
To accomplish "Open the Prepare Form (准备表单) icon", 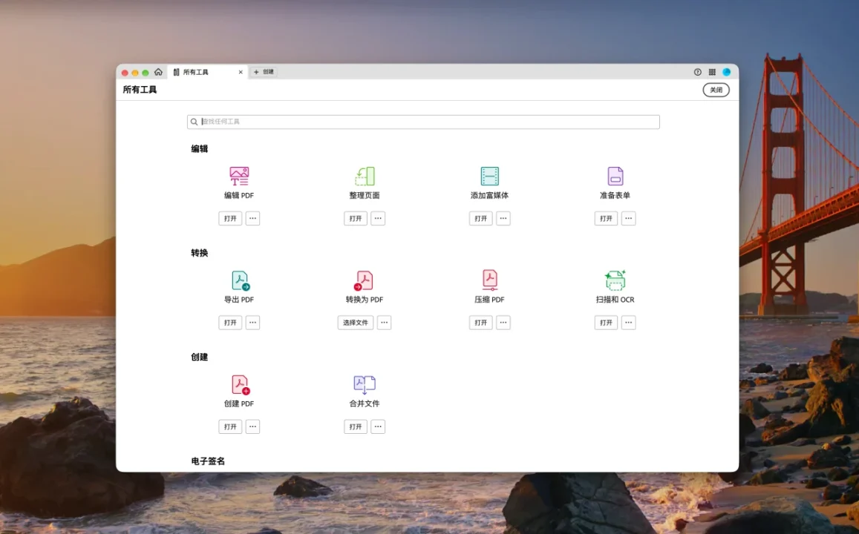I will (x=615, y=177).
